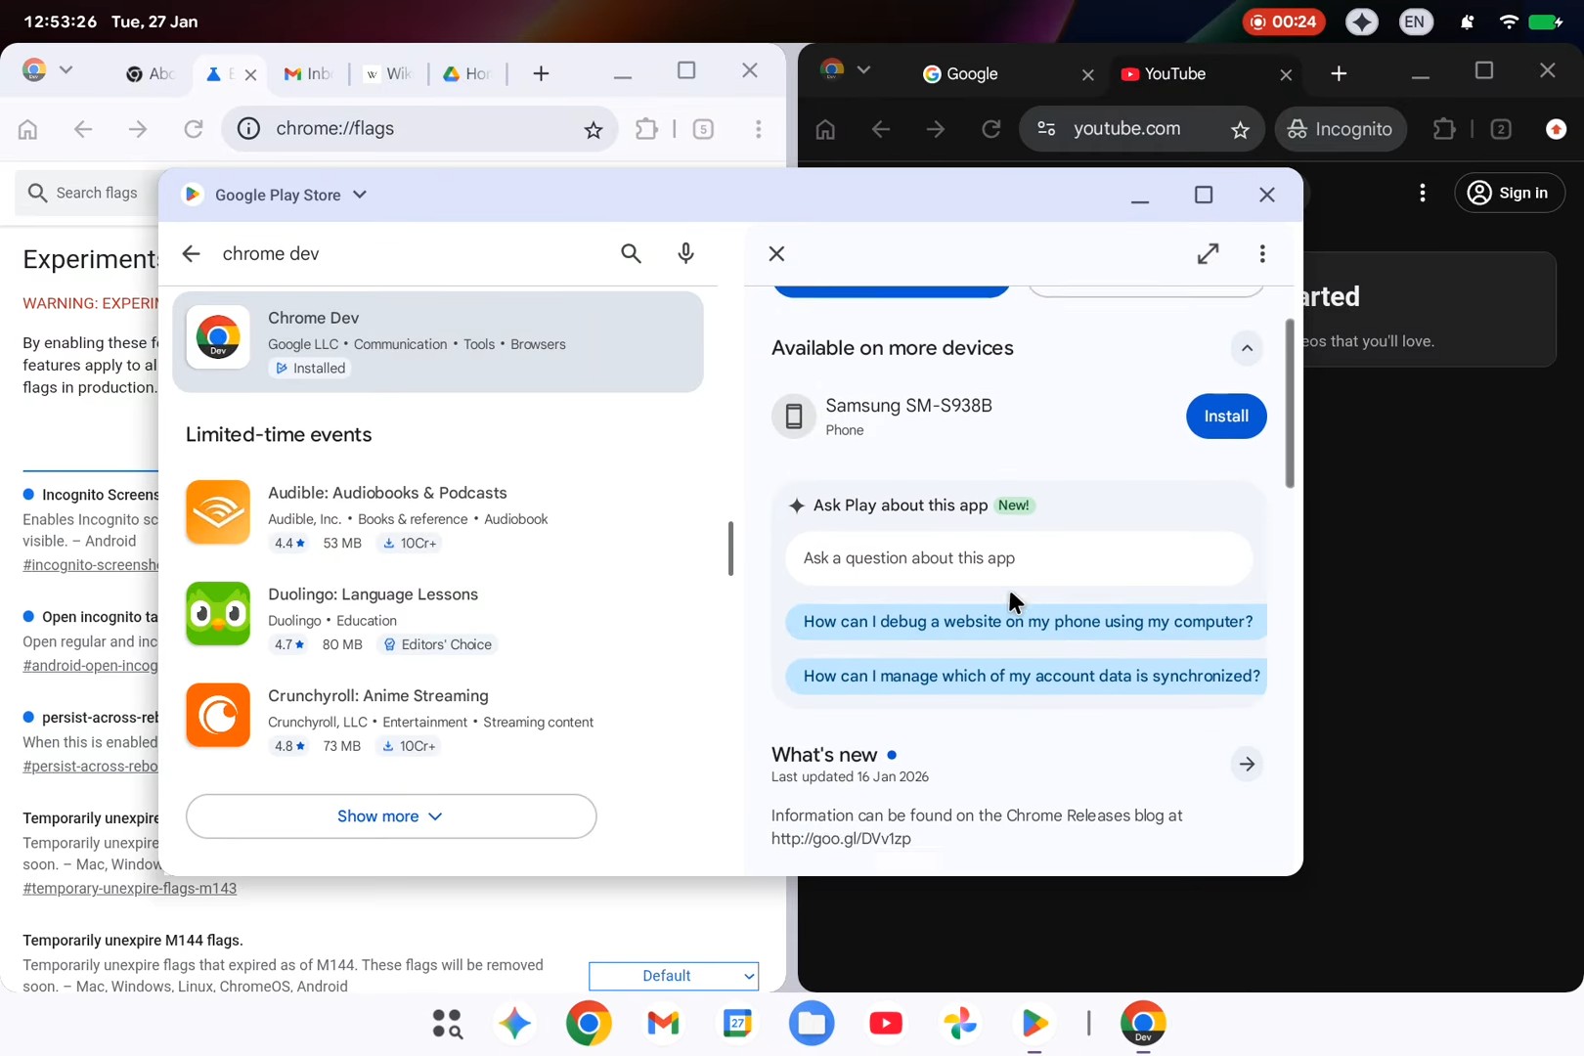This screenshot has width=1584, height=1056.
Task: Open the #temporary-unexpire-flags-m143 link
Action: (x=129, y=889)
